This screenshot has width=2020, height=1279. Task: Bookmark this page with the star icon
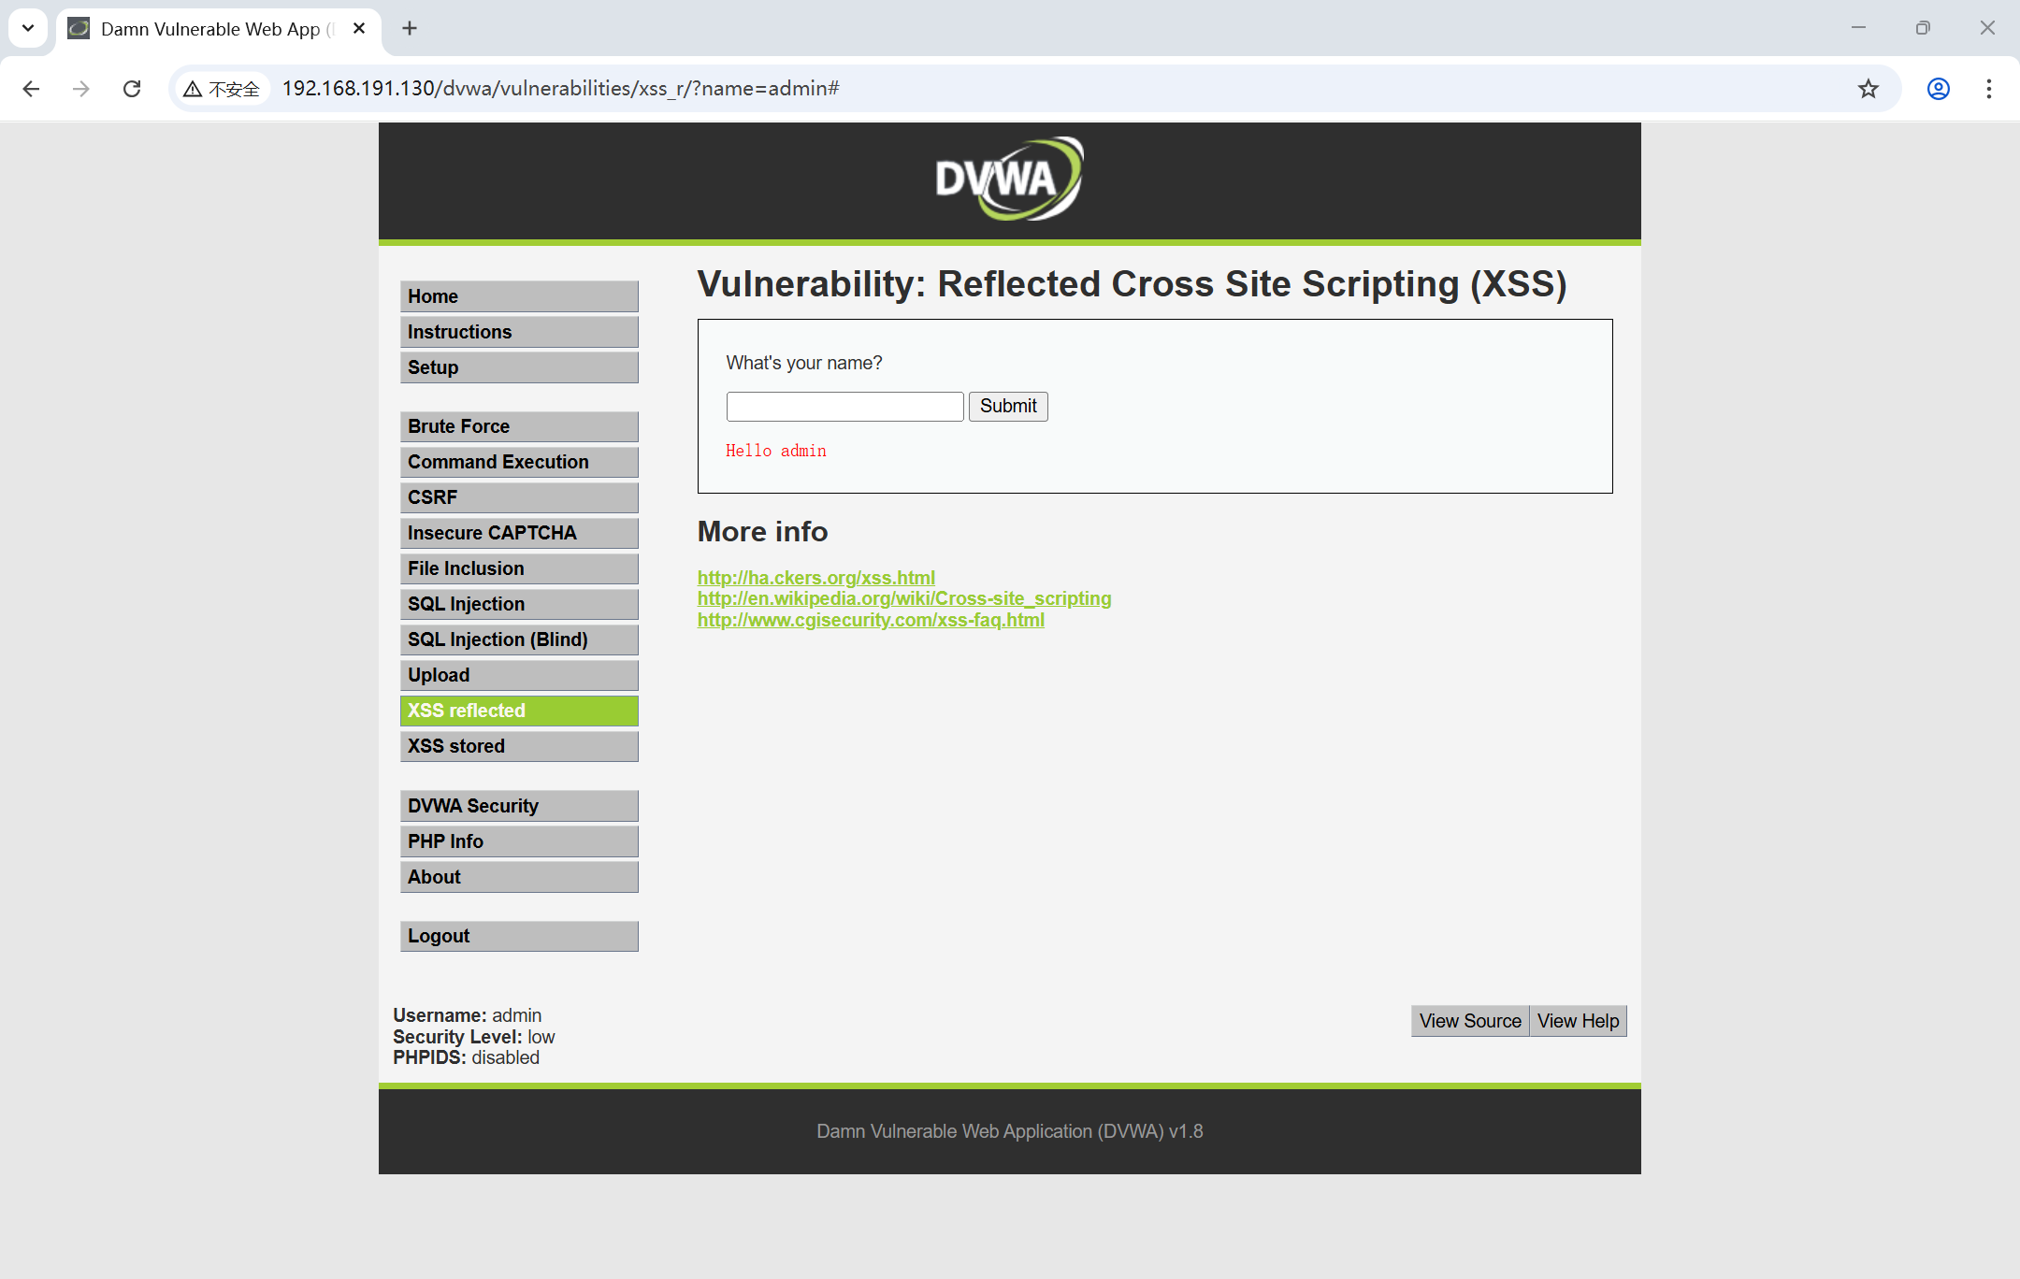[1868, 89]
